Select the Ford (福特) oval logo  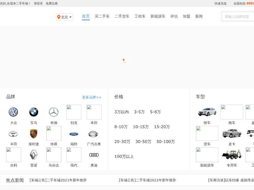[74, 134]
